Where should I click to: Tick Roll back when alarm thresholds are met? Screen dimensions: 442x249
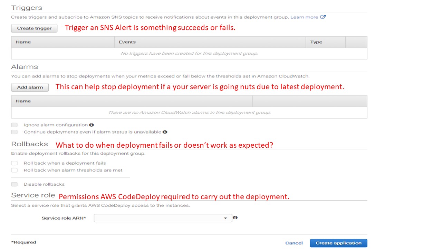(14, 170)
